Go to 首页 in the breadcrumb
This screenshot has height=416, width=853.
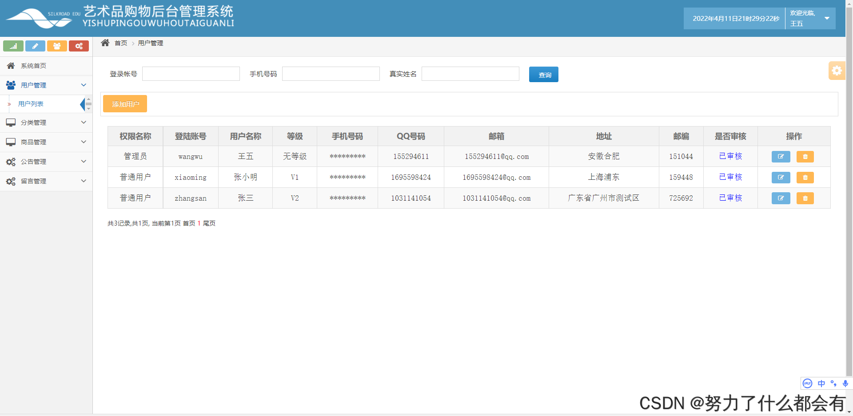tap(121, 43)
